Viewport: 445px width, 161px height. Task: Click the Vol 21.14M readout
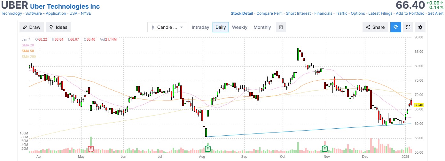pos(109,39)
